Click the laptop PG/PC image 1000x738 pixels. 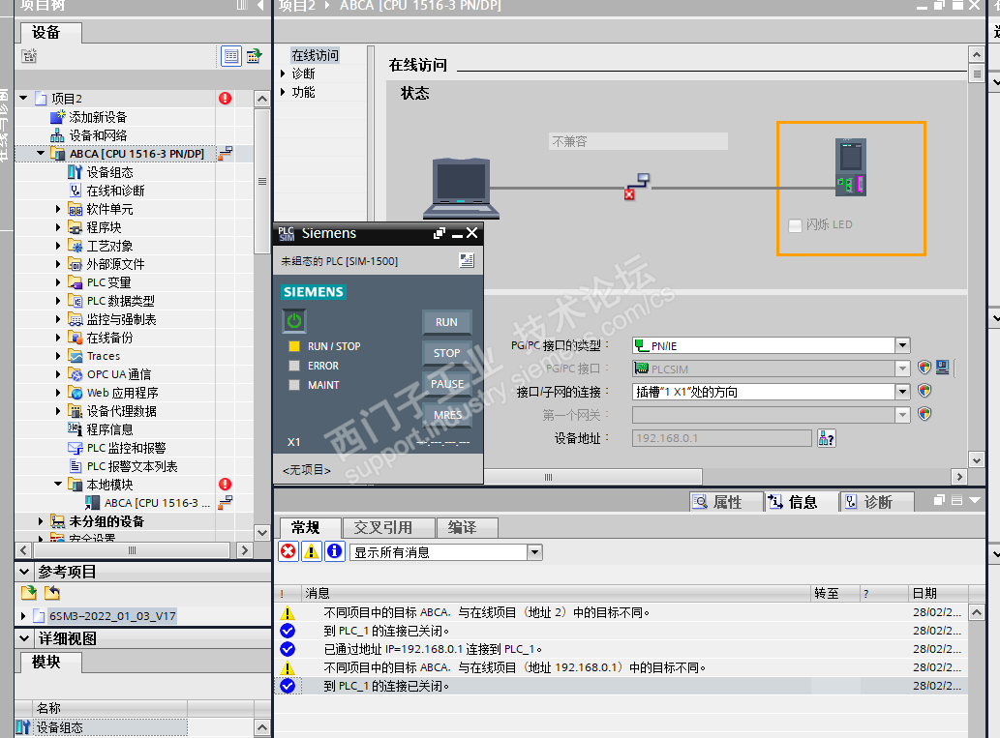pyautogui.click(x=461, y=189)
